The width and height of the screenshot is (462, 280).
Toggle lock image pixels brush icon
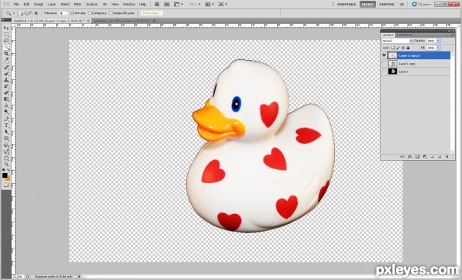(x=398, y=48)
